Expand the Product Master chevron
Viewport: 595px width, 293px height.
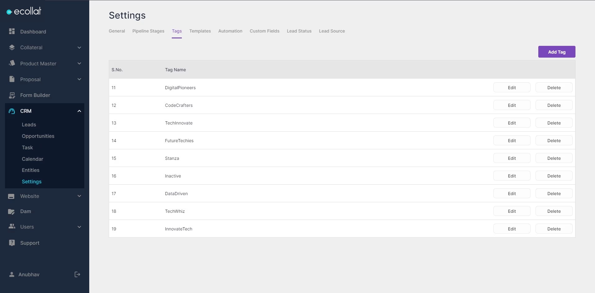pyautogui.click(x=79, y=63)
